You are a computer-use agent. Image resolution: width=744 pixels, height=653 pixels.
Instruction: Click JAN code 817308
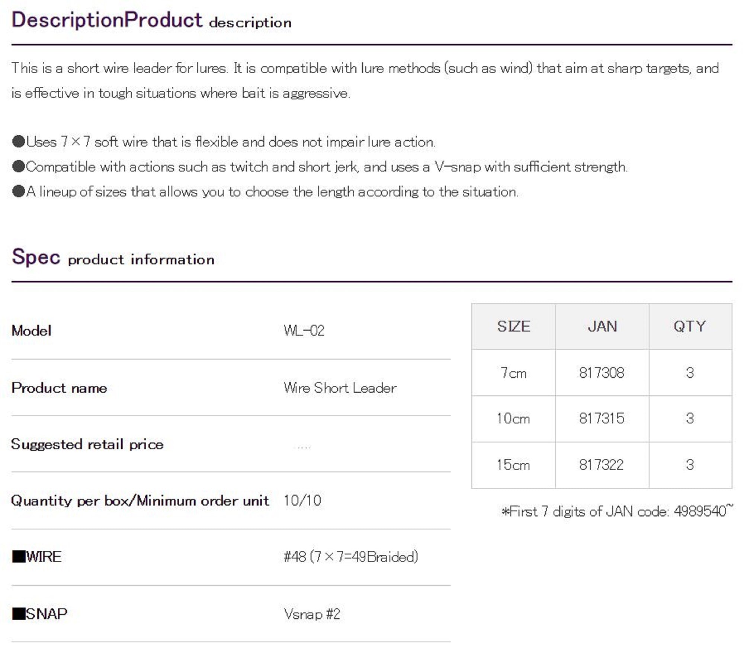click(x=602, y=373)
